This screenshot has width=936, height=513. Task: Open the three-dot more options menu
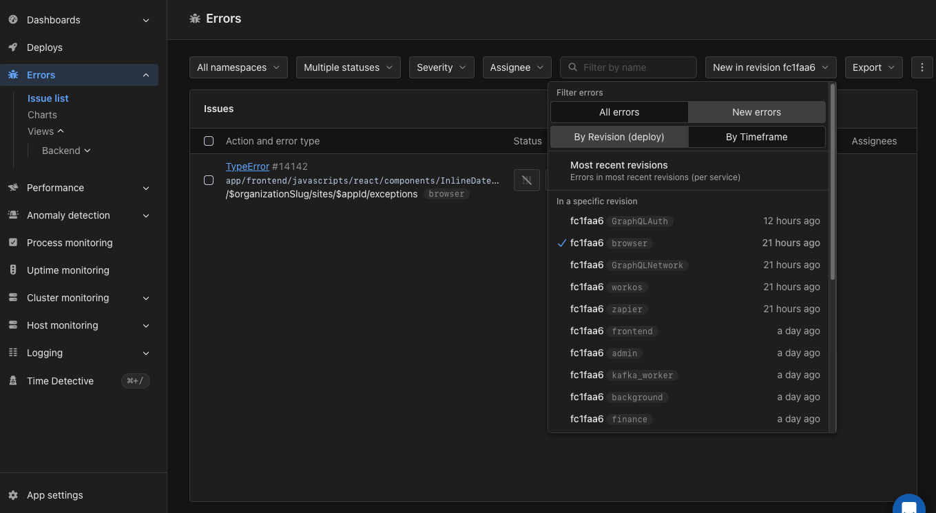[922, 67]
